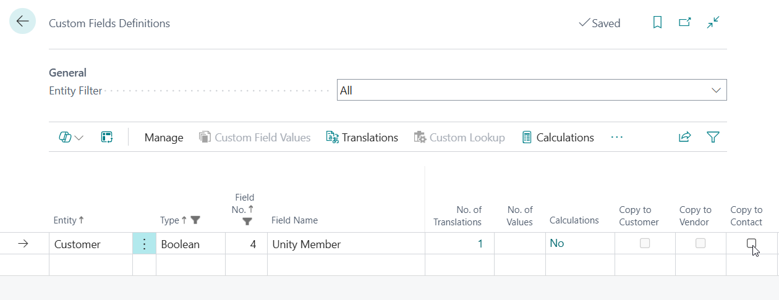Image resolution: width=779 pixels, height=300 pixels.
Task: Open the Manage menu
Action: click(164, 137)
